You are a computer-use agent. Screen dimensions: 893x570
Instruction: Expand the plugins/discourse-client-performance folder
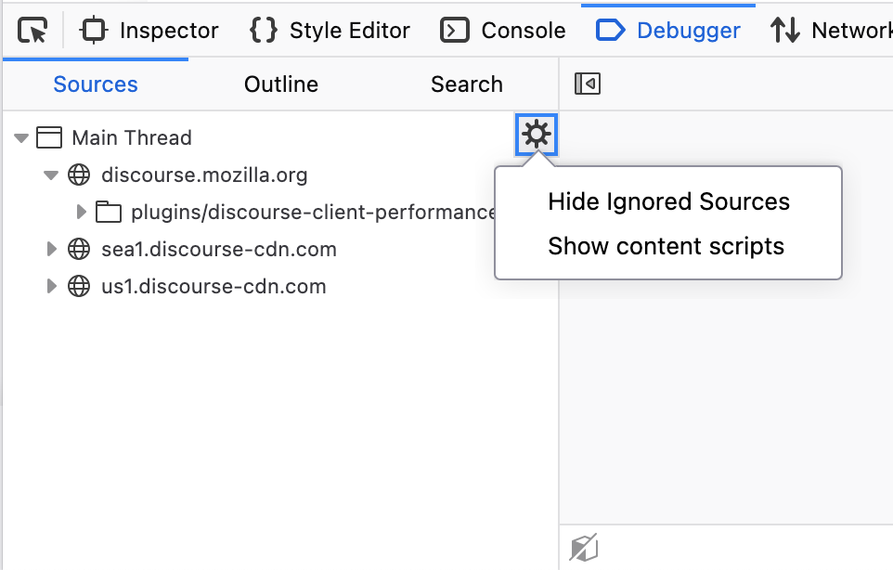point(82,213)
